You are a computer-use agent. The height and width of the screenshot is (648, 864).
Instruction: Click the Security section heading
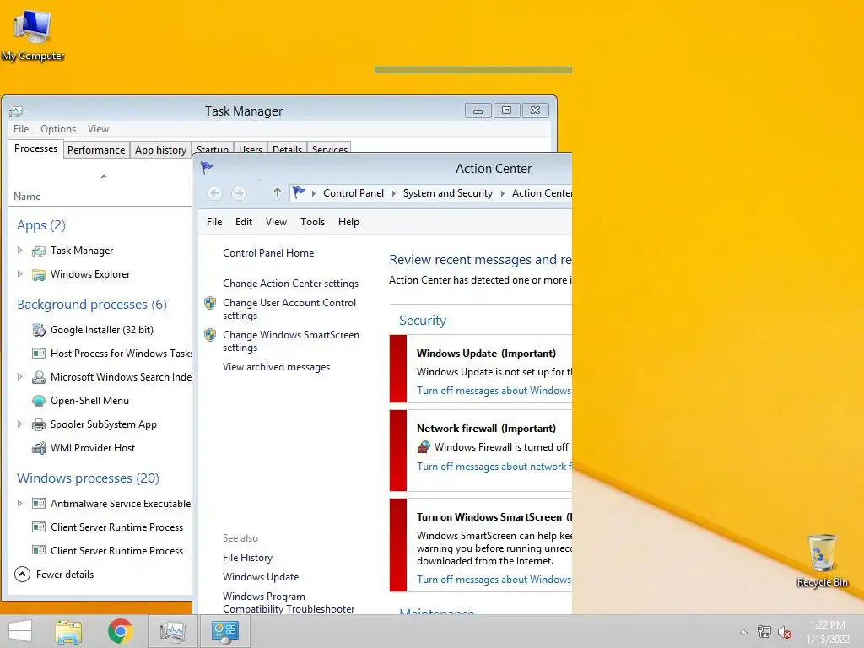[423, 320]
